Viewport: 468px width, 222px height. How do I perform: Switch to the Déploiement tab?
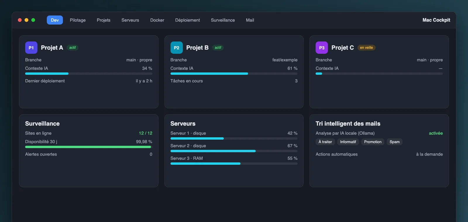(x=187, y=20)
